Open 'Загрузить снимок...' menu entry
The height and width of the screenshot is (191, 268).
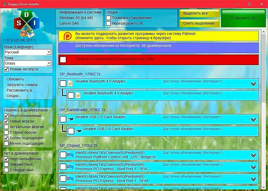pos(23,85)
